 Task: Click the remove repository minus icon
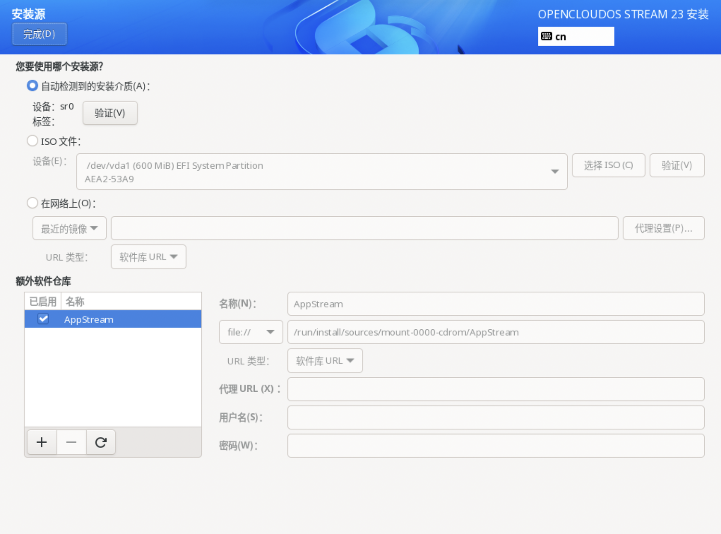[x=71, y=442]
